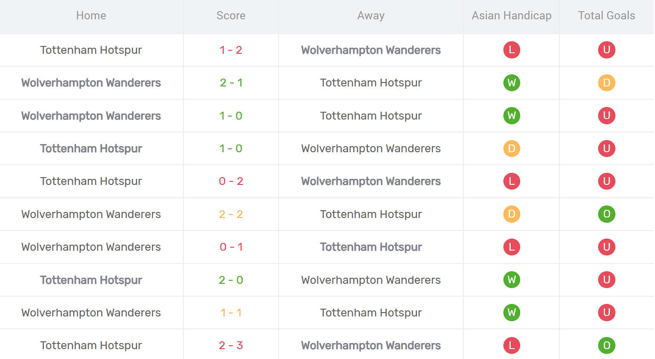Open the 1 - 2 score in the first row

pyautogui.click(x=231, y=50)
